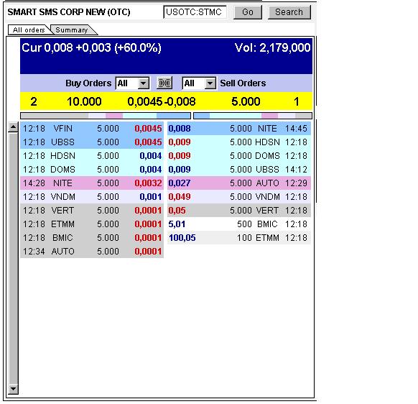Click the link buy/sell filters chain icon
The image size is (418, 404).
[164, 83]
